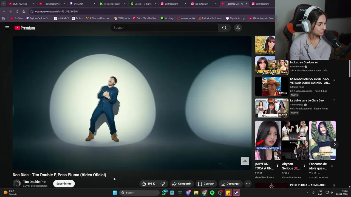Viewport: 351px width, 197px height.
Task: View site information icon in address bar
Action: tap(32, 11)
